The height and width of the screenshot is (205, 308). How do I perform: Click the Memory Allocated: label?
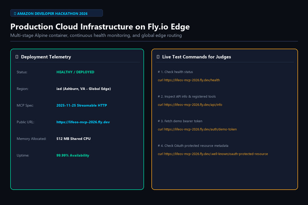31,139
